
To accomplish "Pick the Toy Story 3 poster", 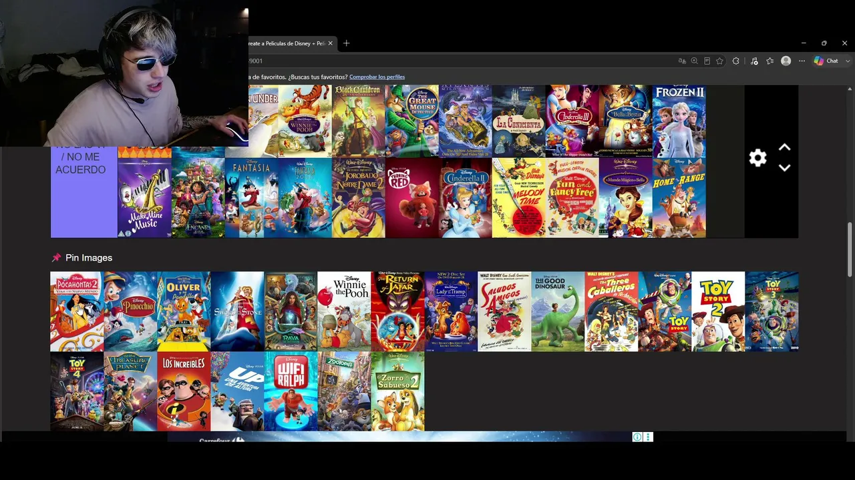I will coord(772,311).
